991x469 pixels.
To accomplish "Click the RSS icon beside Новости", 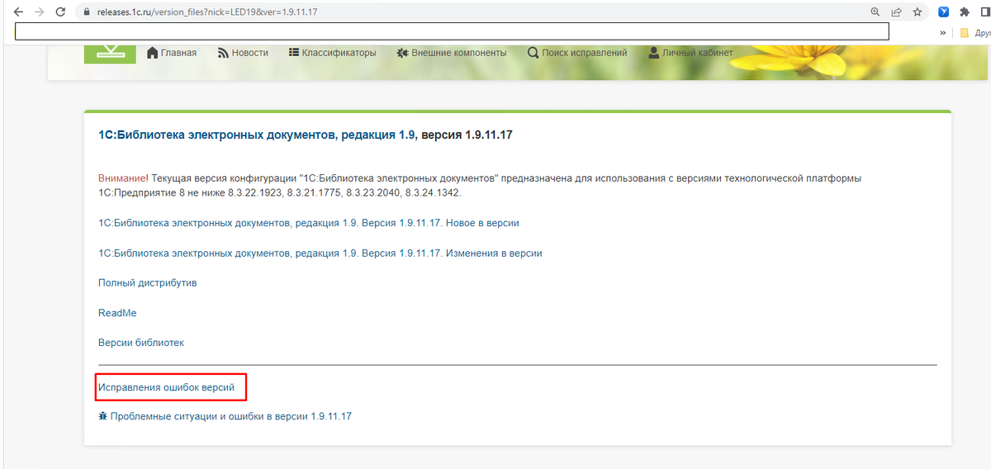I will pyautogui.click(x=223, y=53).
